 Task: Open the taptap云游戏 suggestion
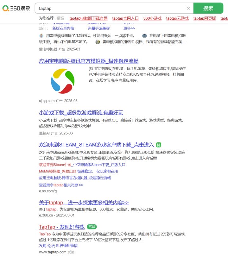[177, 18]
